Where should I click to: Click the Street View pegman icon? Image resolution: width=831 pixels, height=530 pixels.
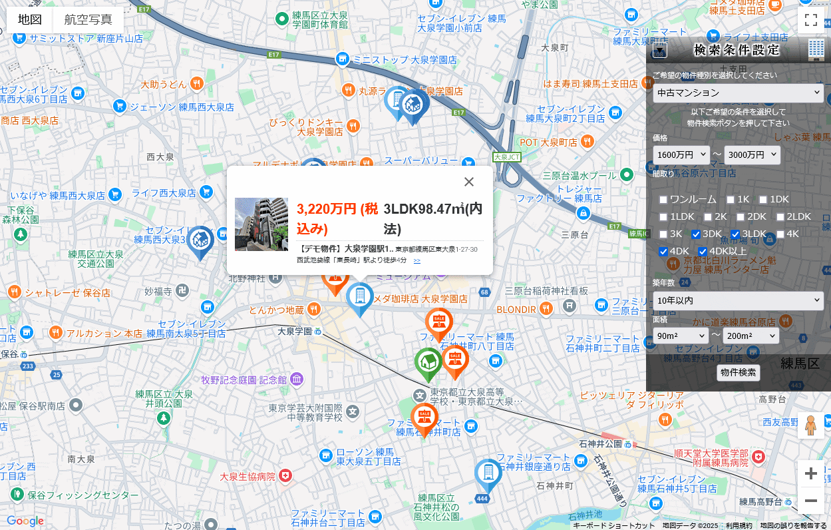coord(810,425)
